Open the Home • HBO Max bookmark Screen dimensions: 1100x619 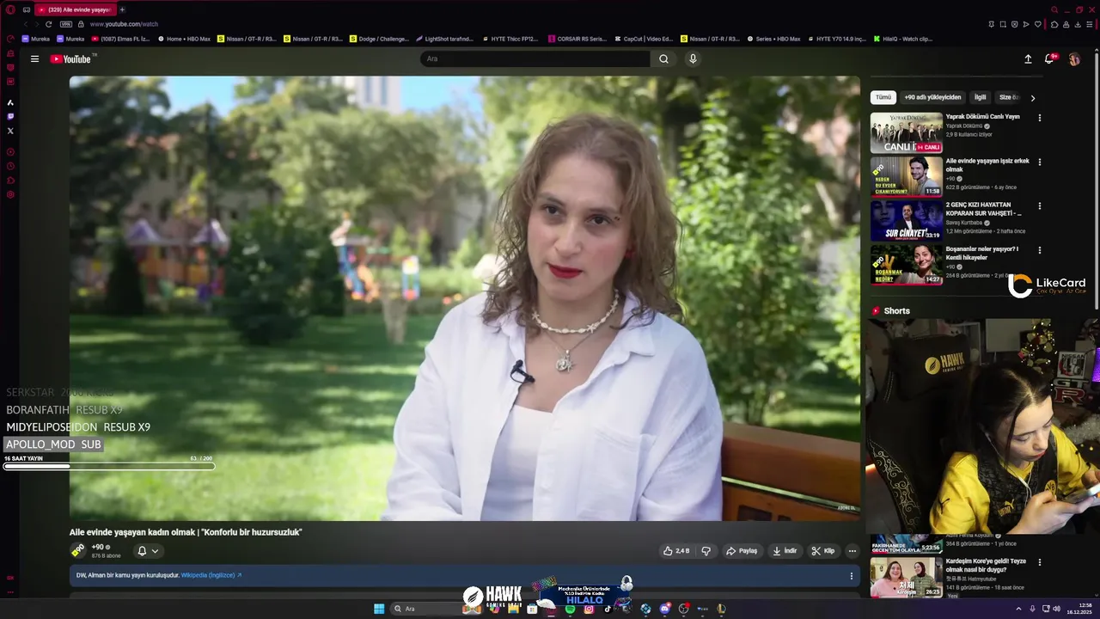point(184,39)
